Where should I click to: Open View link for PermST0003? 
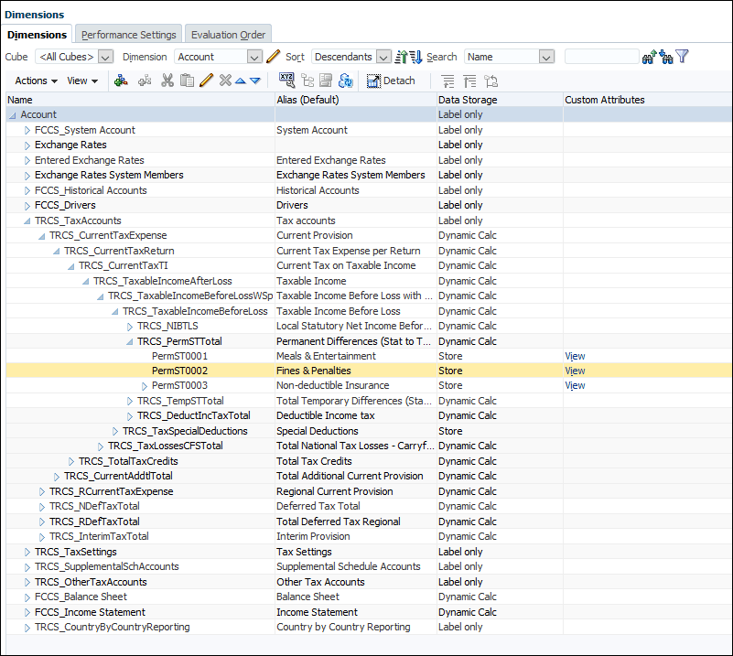[575, 385]
